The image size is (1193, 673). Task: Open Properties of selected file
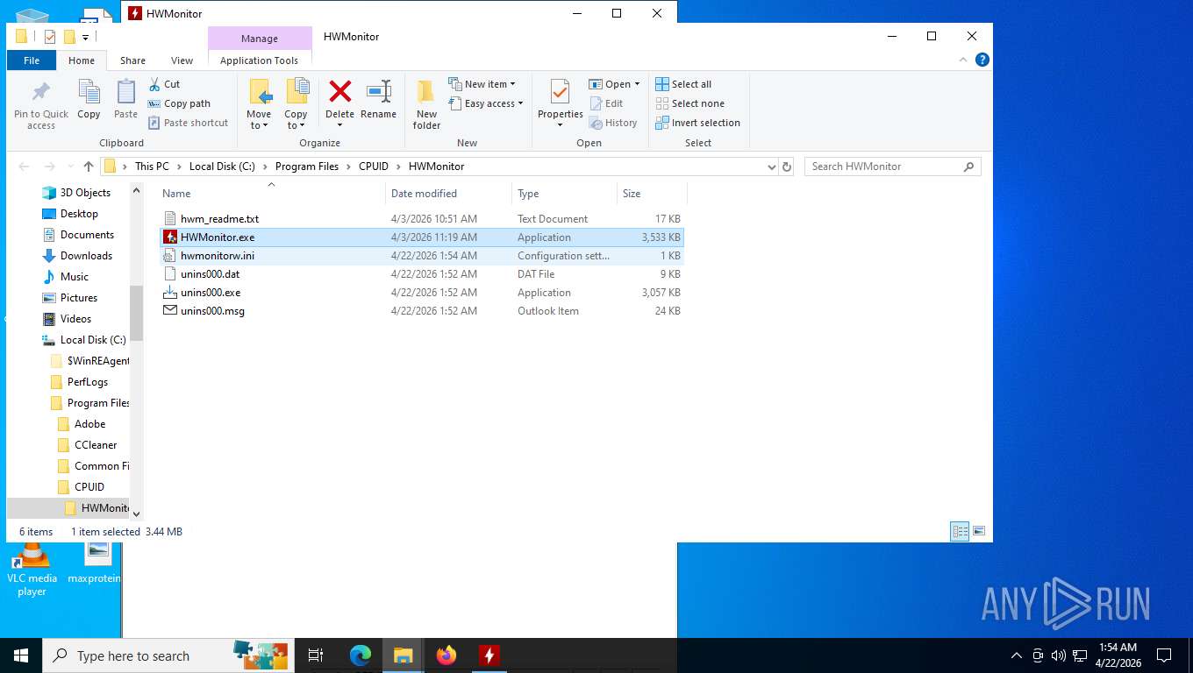[x=560, y=103]
